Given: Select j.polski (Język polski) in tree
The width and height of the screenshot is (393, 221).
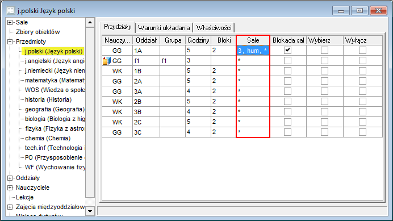Looking at the screenshot, I should coord(53,52).
